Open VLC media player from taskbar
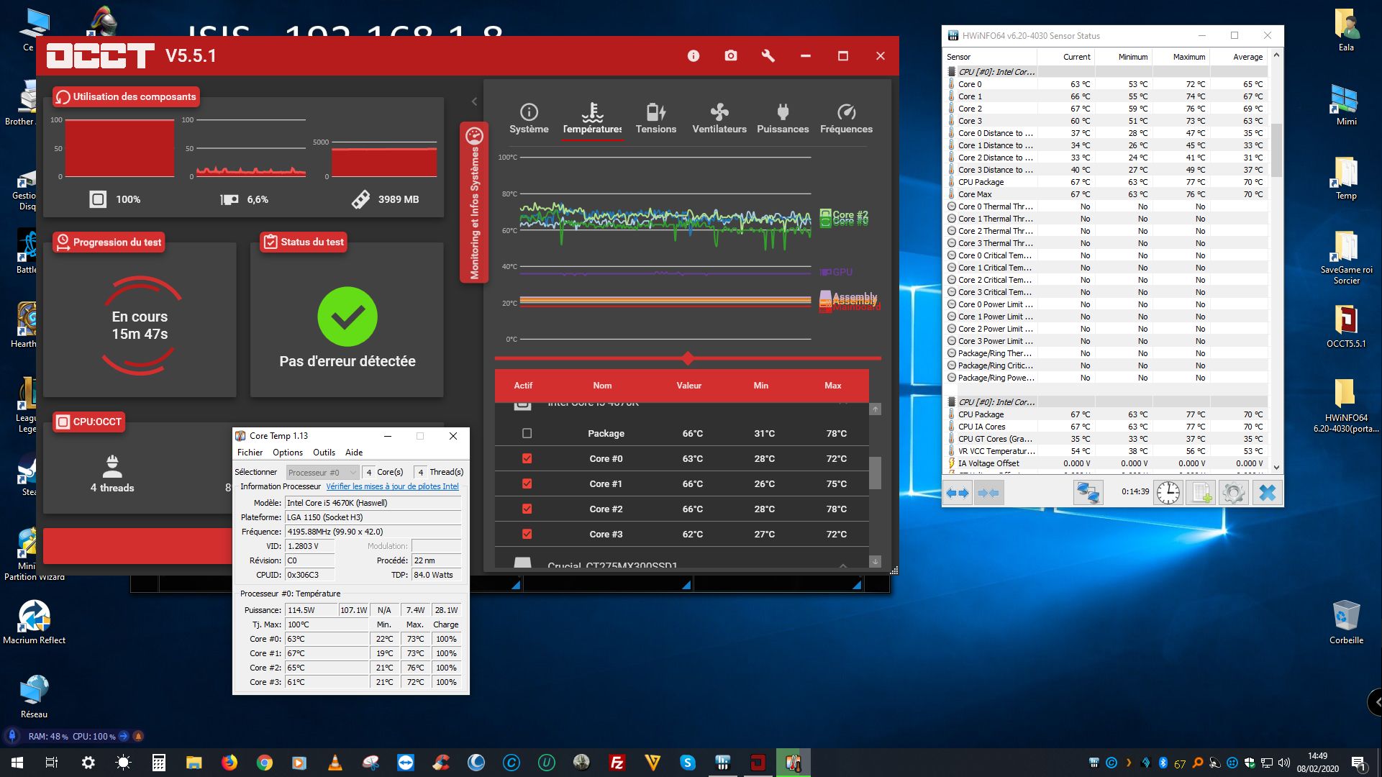Screen dimensions: 1382x777 (x=335, y=763)
